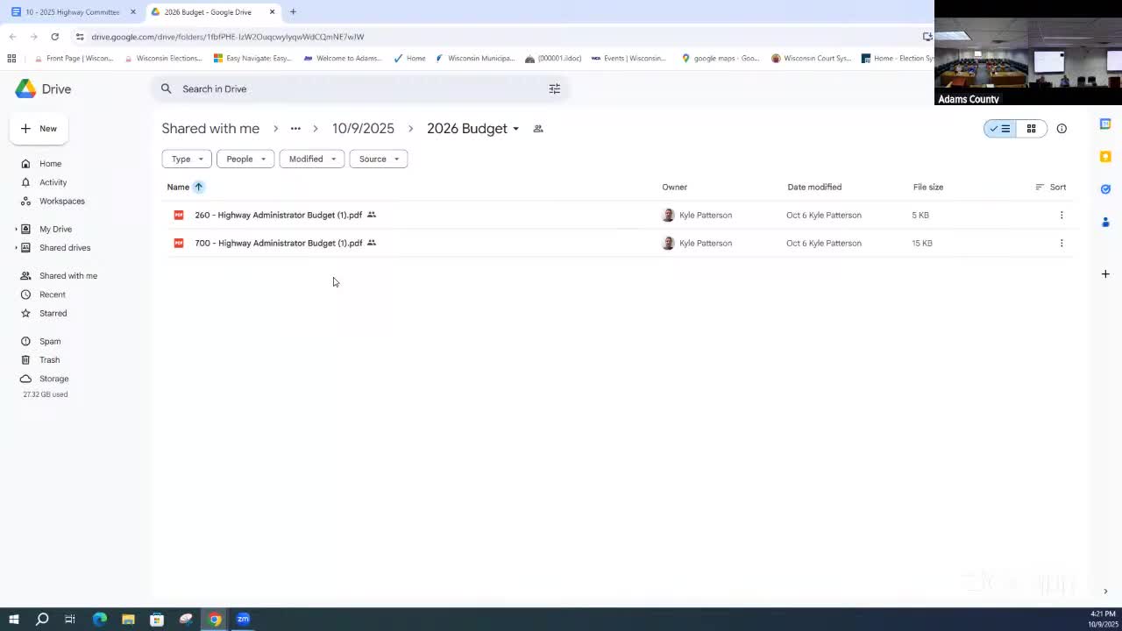Image resolution: width=1122 pixels, height=631 pixels.
Task: Go to Shared with me breadcrumb
Action: click(x=210, y=129)
